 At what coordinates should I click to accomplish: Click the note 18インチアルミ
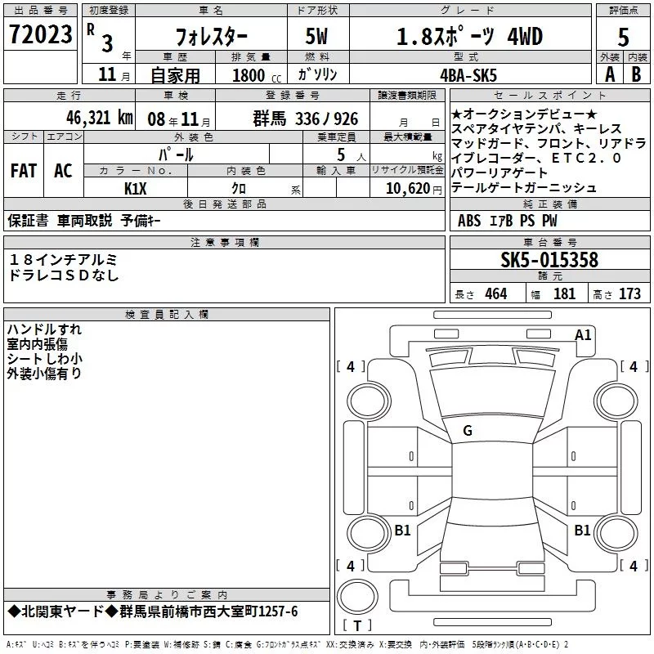pyautogui.click(x=63, y=260)
